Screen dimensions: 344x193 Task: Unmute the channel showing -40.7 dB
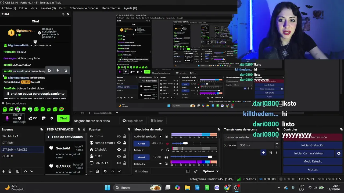tap(168, 143)
